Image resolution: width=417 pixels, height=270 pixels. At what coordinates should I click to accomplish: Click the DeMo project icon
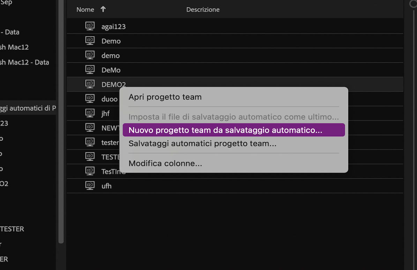[x=90, y=69]
